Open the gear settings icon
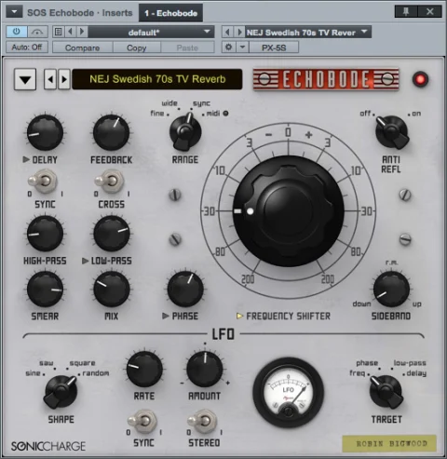 [x=229, y=47]
